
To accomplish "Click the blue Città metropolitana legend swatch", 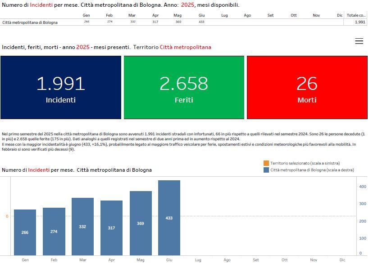I will click(x=266, y=170).
